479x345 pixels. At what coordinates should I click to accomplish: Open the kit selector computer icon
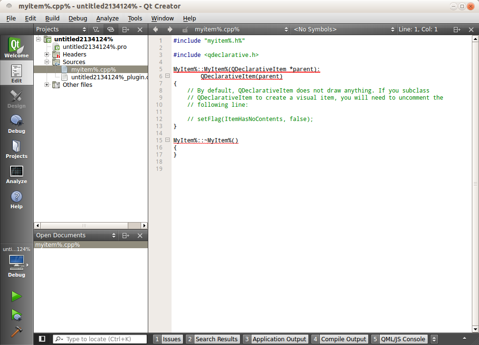17,262
